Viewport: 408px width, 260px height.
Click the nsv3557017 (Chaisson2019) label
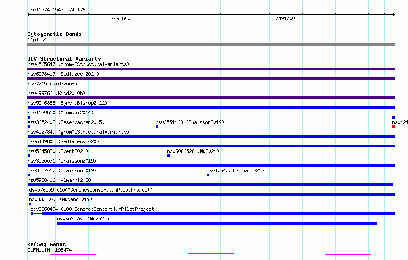62,170
